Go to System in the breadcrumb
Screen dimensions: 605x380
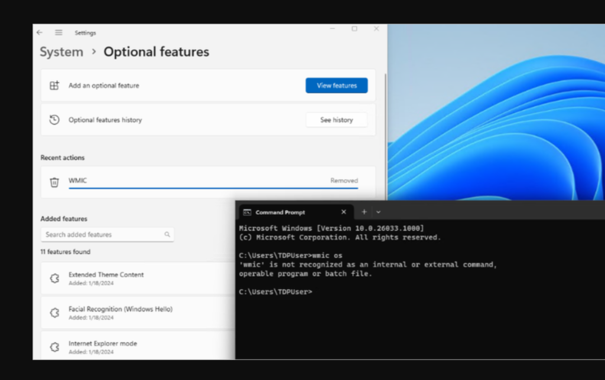[x=61, y=52]
